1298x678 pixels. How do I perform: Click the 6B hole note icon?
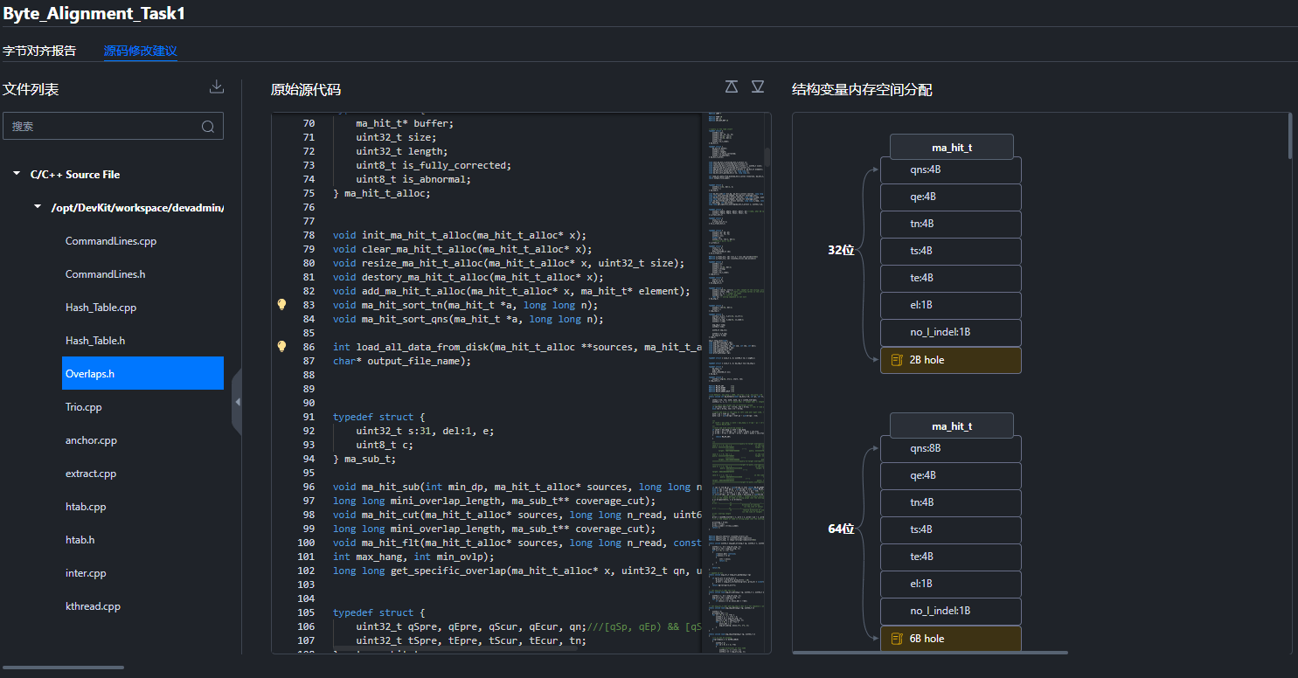pos(896,639)
